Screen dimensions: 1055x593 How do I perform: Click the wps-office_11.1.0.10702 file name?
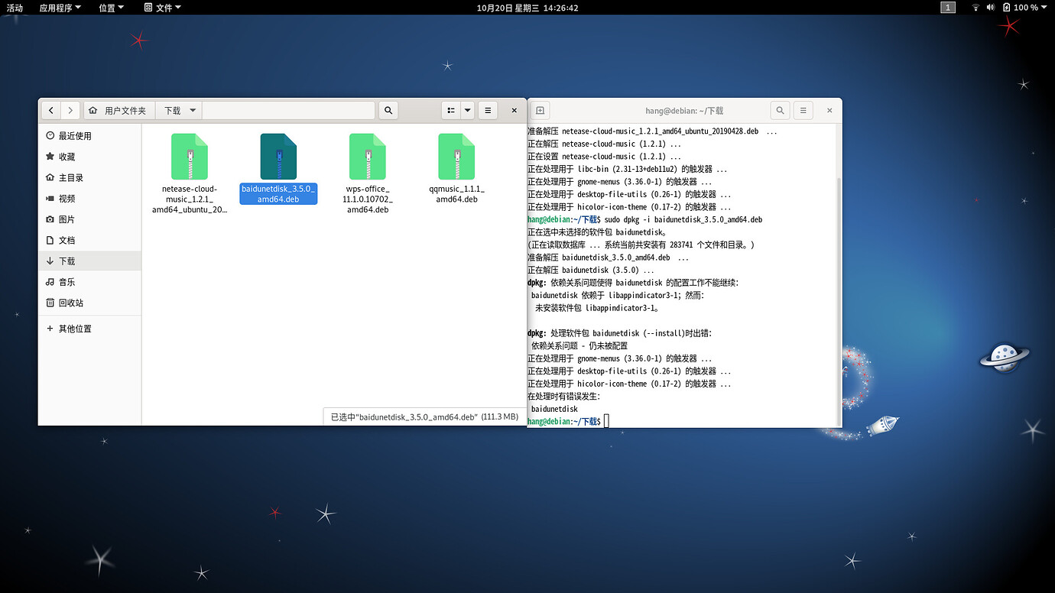click(x=368, y=199)
